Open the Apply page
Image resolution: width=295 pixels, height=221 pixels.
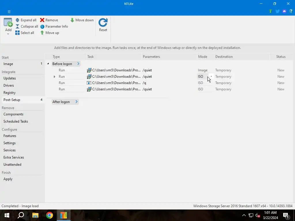tap(22, 179)
